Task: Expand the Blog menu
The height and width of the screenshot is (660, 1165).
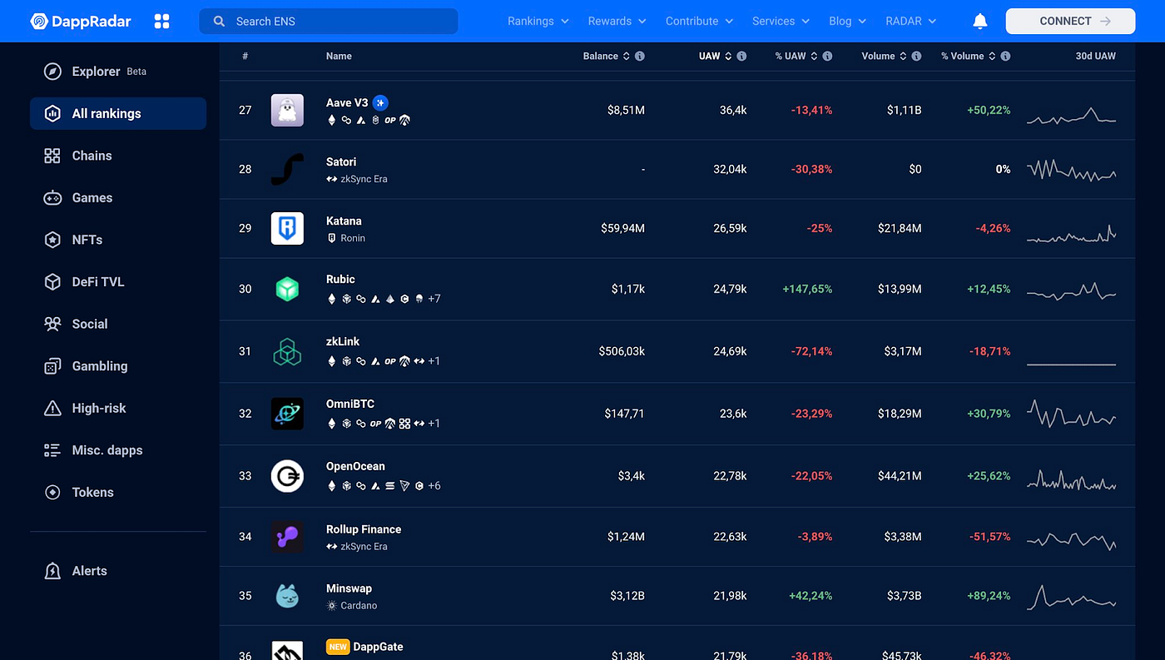Action: pyautogui.click(x=847, y=21)
